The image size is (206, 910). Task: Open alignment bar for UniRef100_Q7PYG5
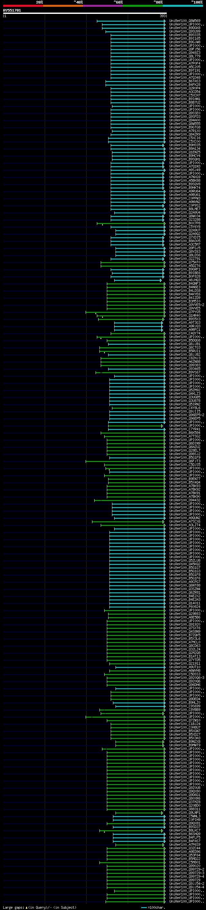click(x=126, y=312)
